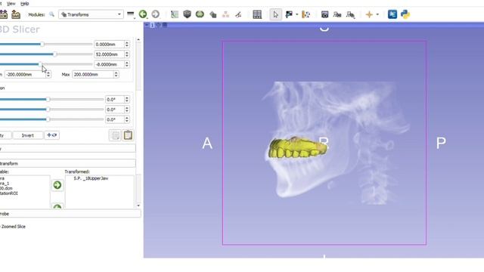484x272 pixels.
Task: Expand the crosshair options dropdown arrow
Action: (x=377, y=14)
